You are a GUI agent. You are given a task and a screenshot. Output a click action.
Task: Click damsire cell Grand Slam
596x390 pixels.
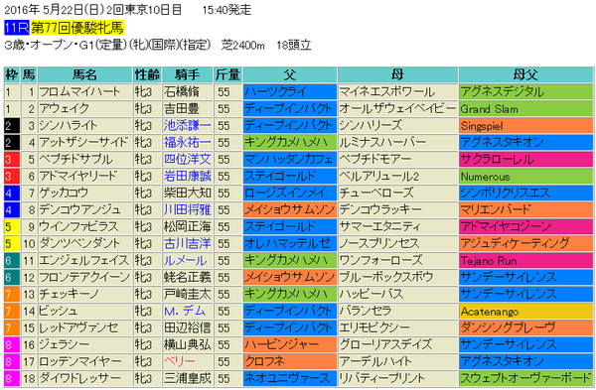pyautogui.click(x=526, y=108)
